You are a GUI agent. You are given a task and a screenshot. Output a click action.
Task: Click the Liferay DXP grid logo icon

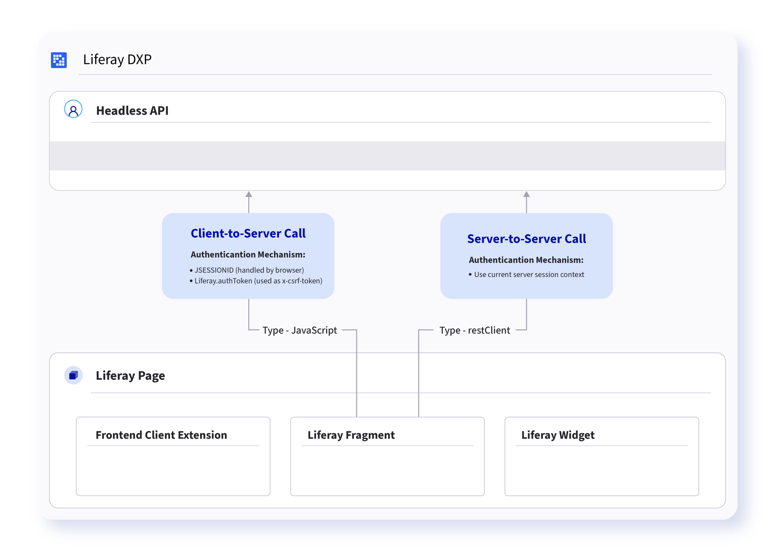(x=59, y=60)
